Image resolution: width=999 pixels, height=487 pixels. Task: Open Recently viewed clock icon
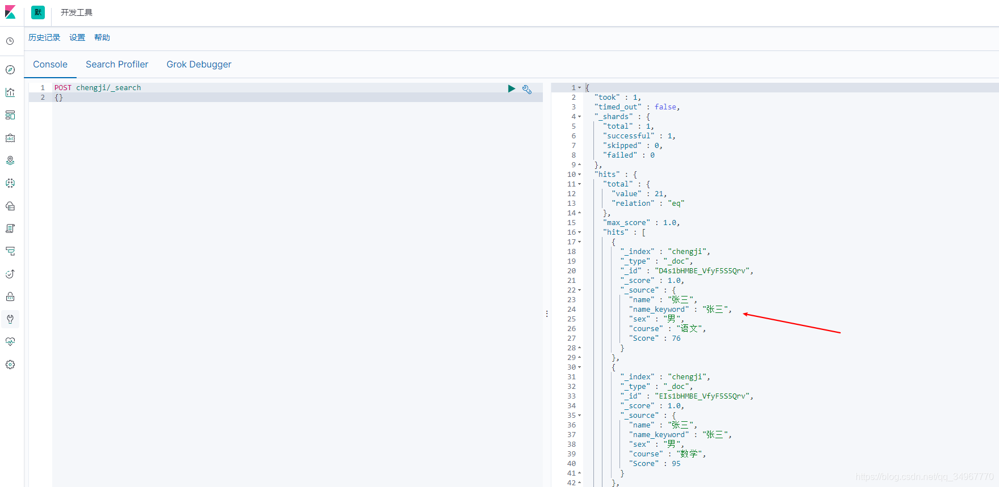(10, 41)
